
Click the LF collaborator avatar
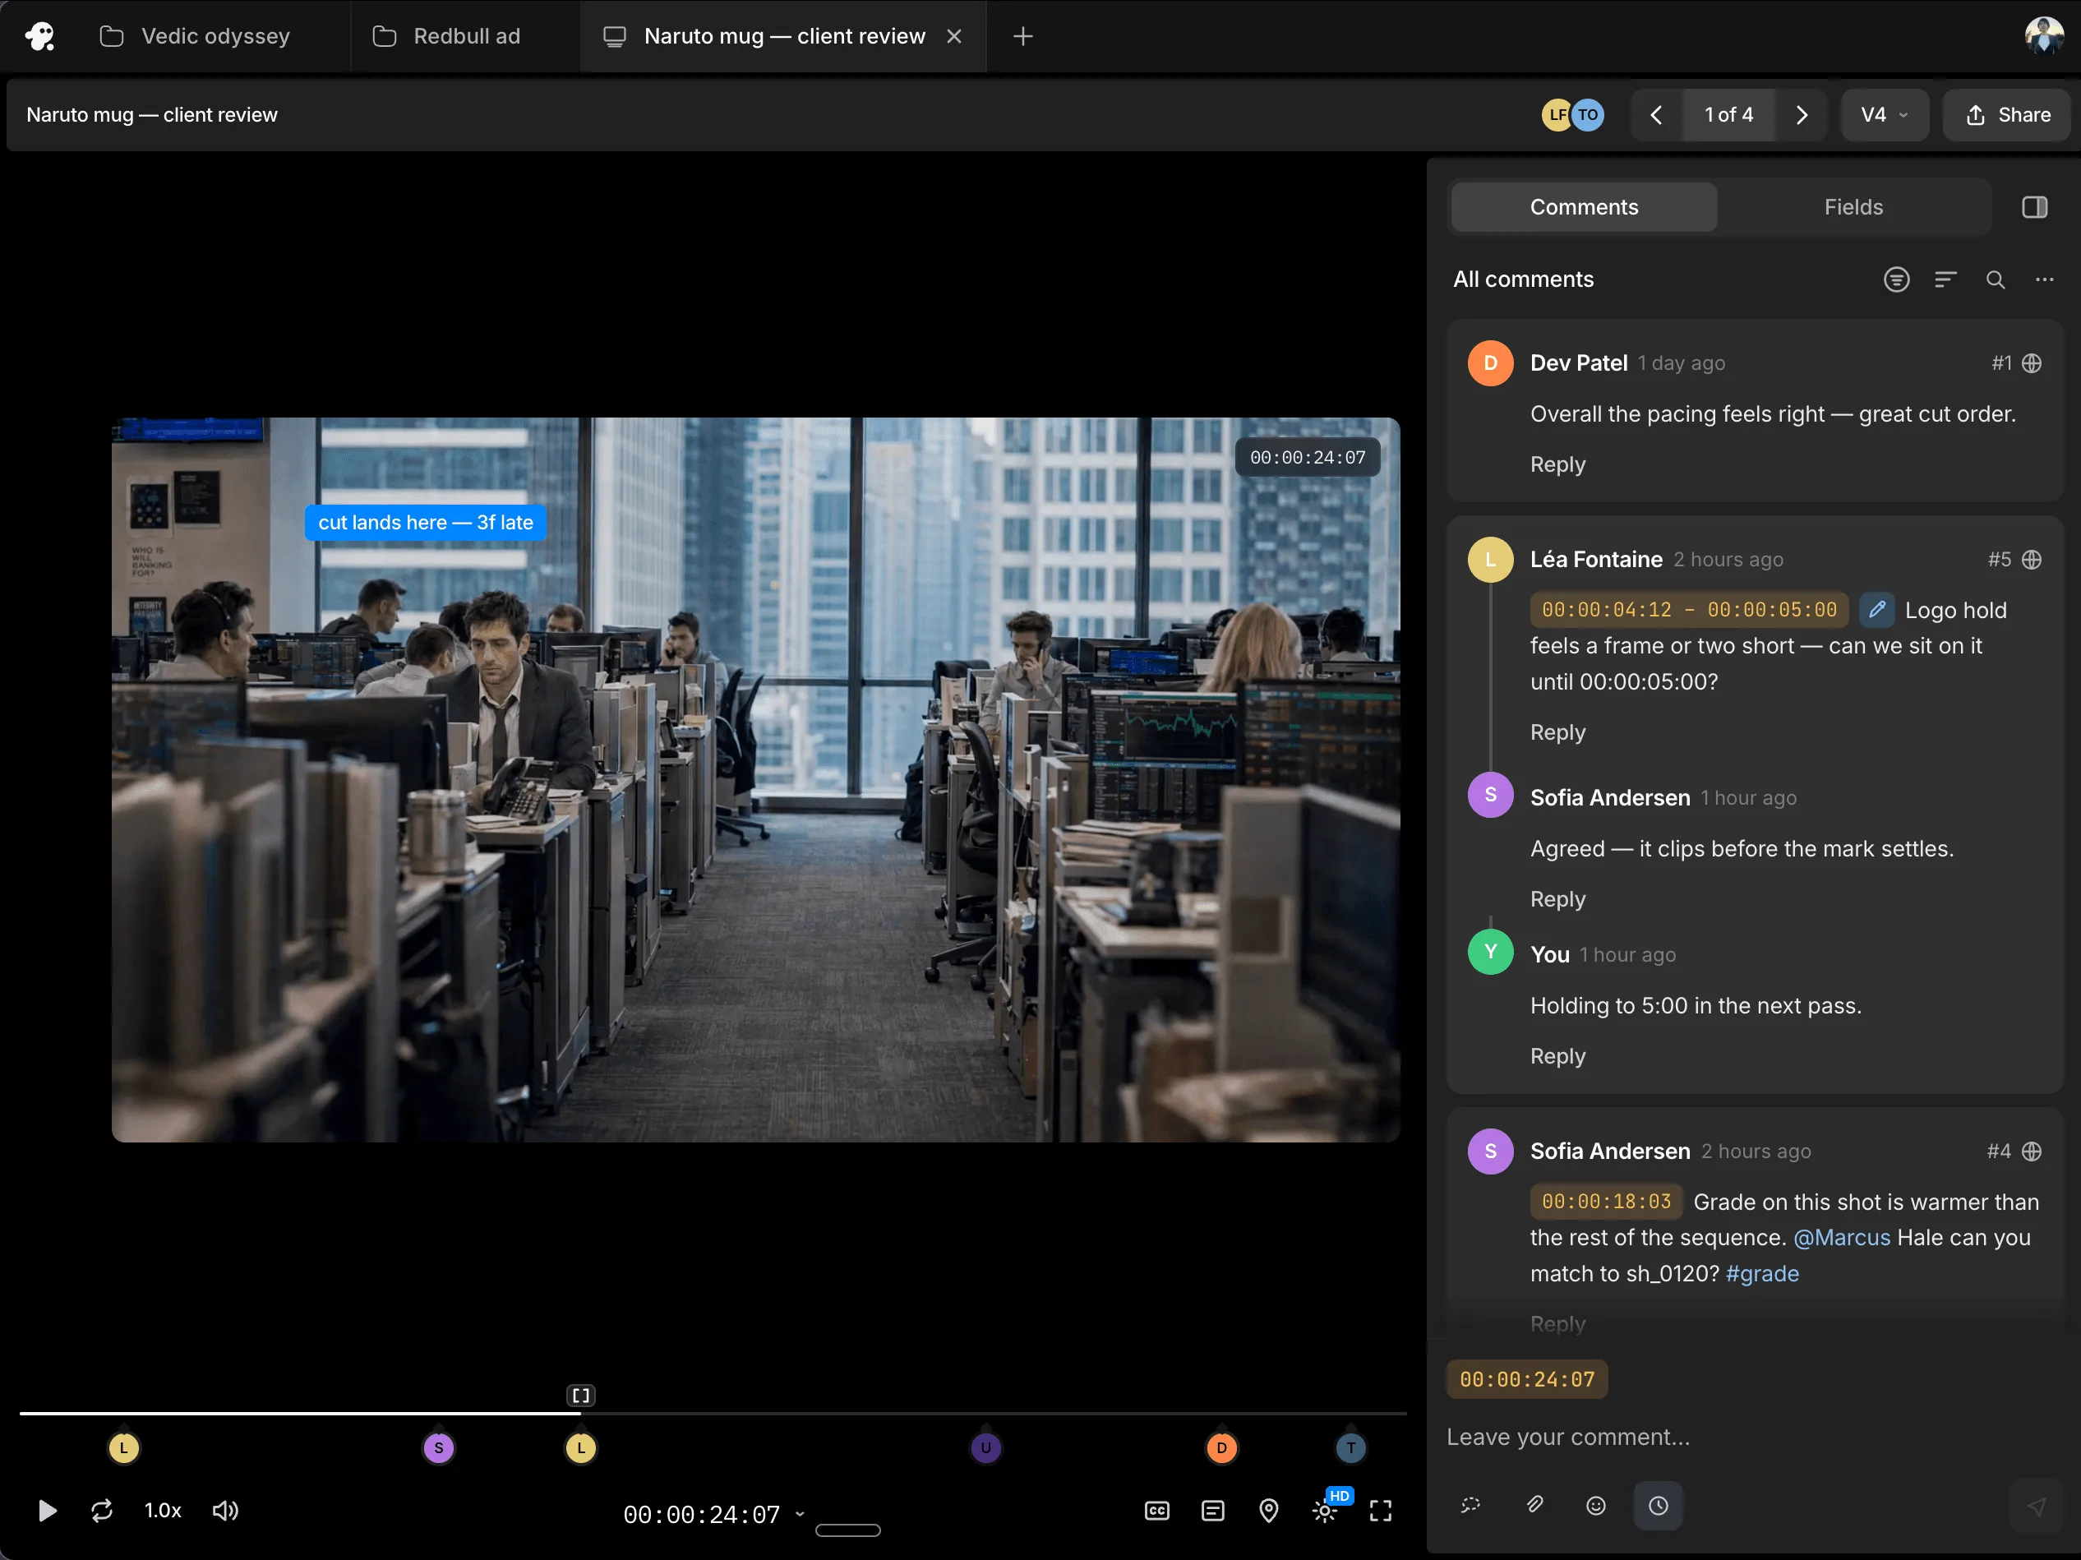click(1555, 115)
